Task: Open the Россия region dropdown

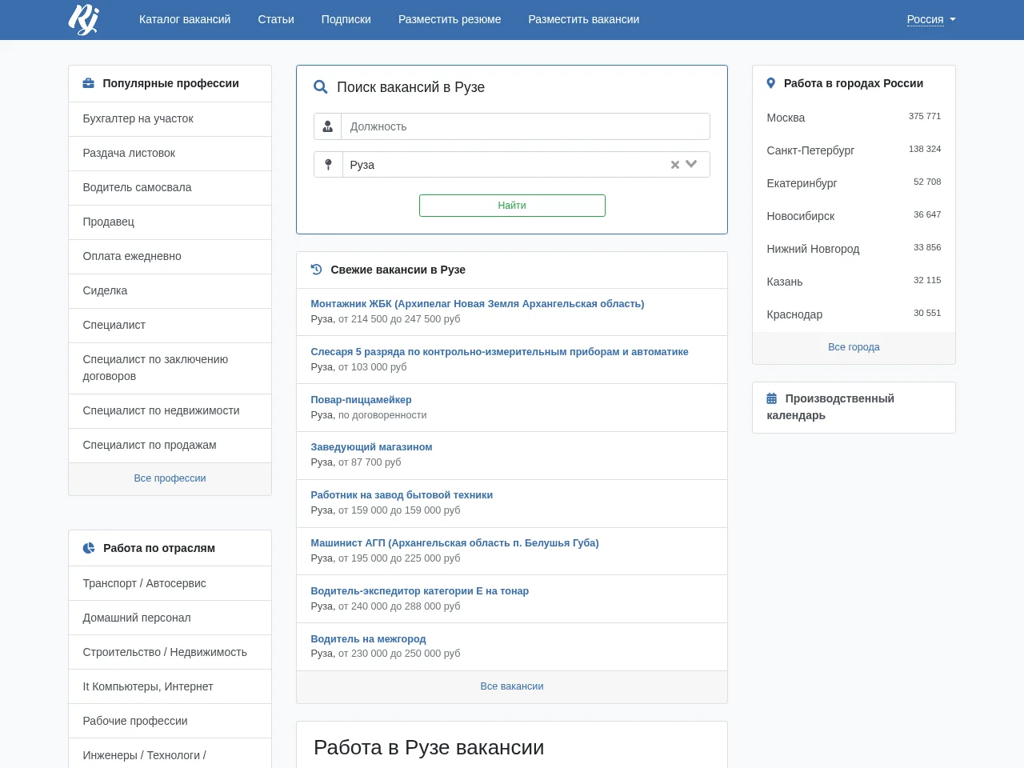Action: point(931,19)
